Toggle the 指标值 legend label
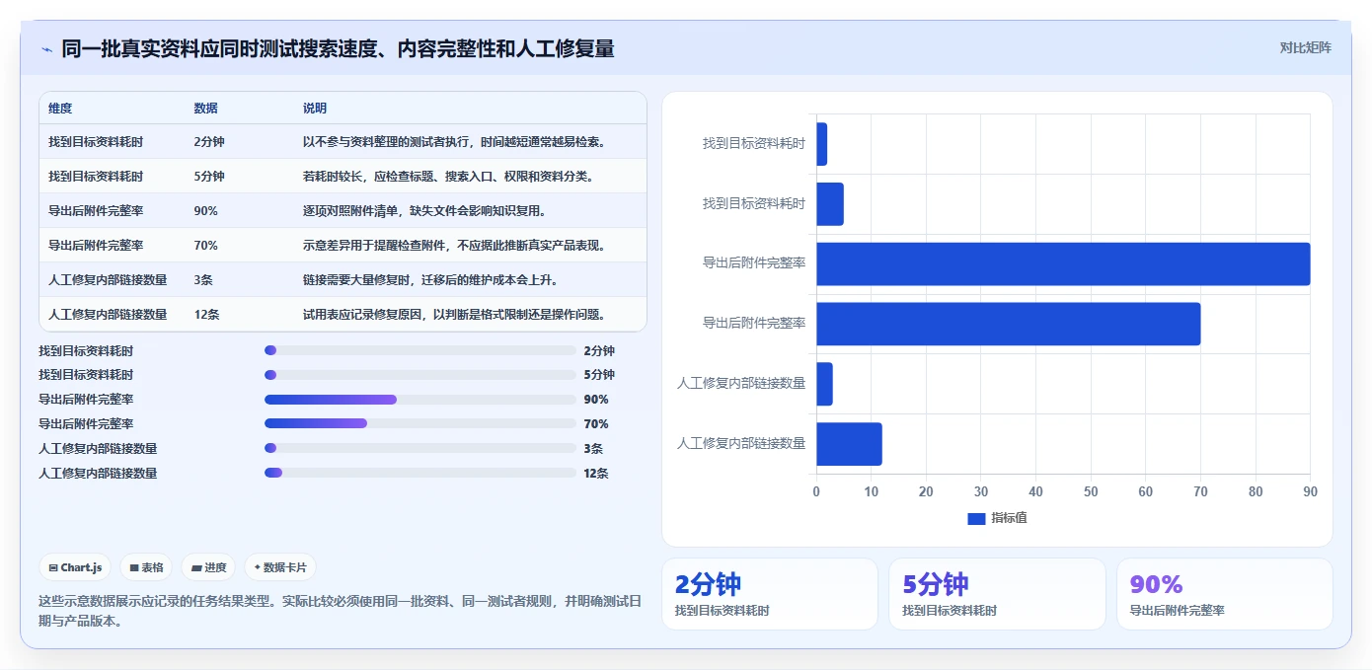This screenshot has width=1372, height=670. (1009, 518)
